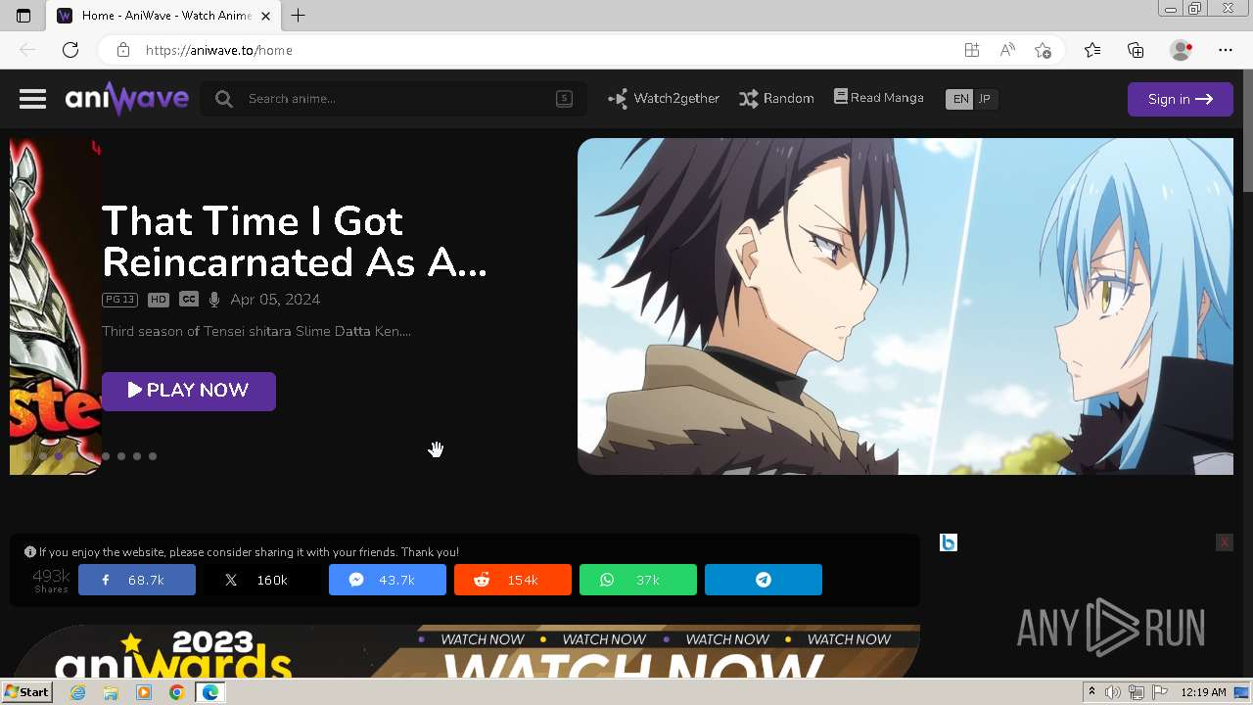Screen dimensions: 1253x705
Task: Open a new browser tab
Action: (x=299, y=16)
